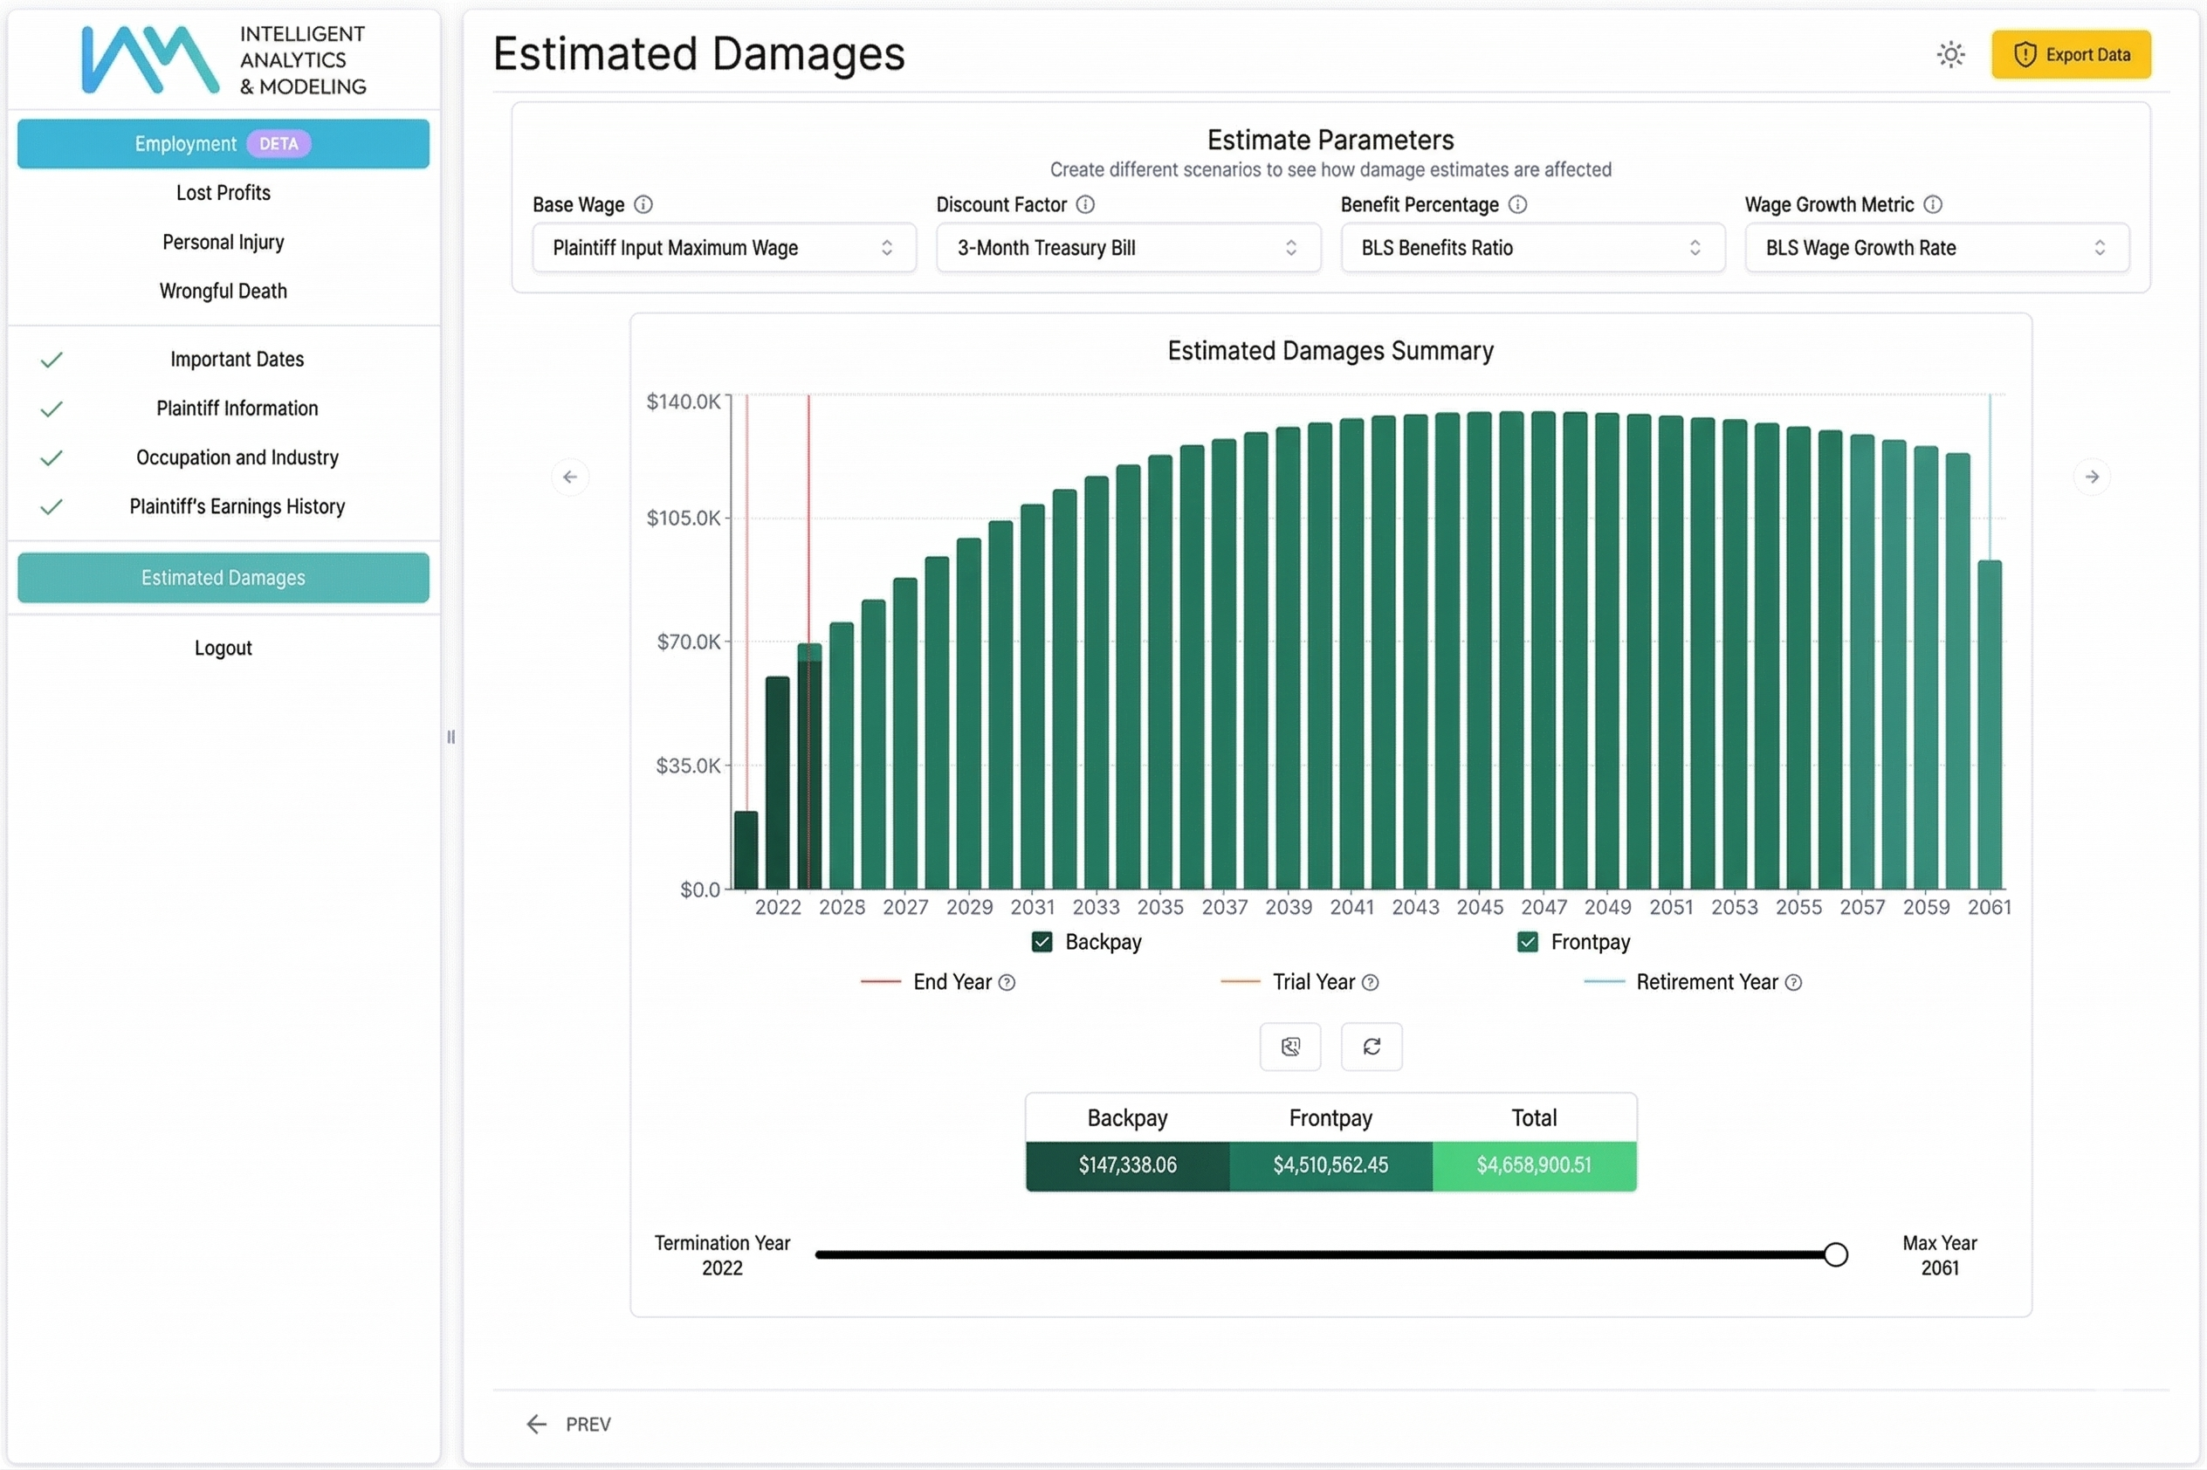Click the Retirement Year legend item
Screen dimensions: 2207x1470
click(1692, 983)
